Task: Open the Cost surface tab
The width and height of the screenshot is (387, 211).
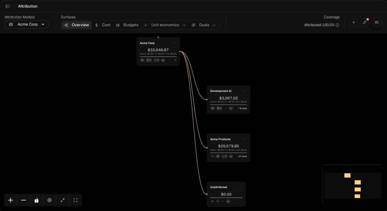Action: pyautogui.click(x=103, y=25)
